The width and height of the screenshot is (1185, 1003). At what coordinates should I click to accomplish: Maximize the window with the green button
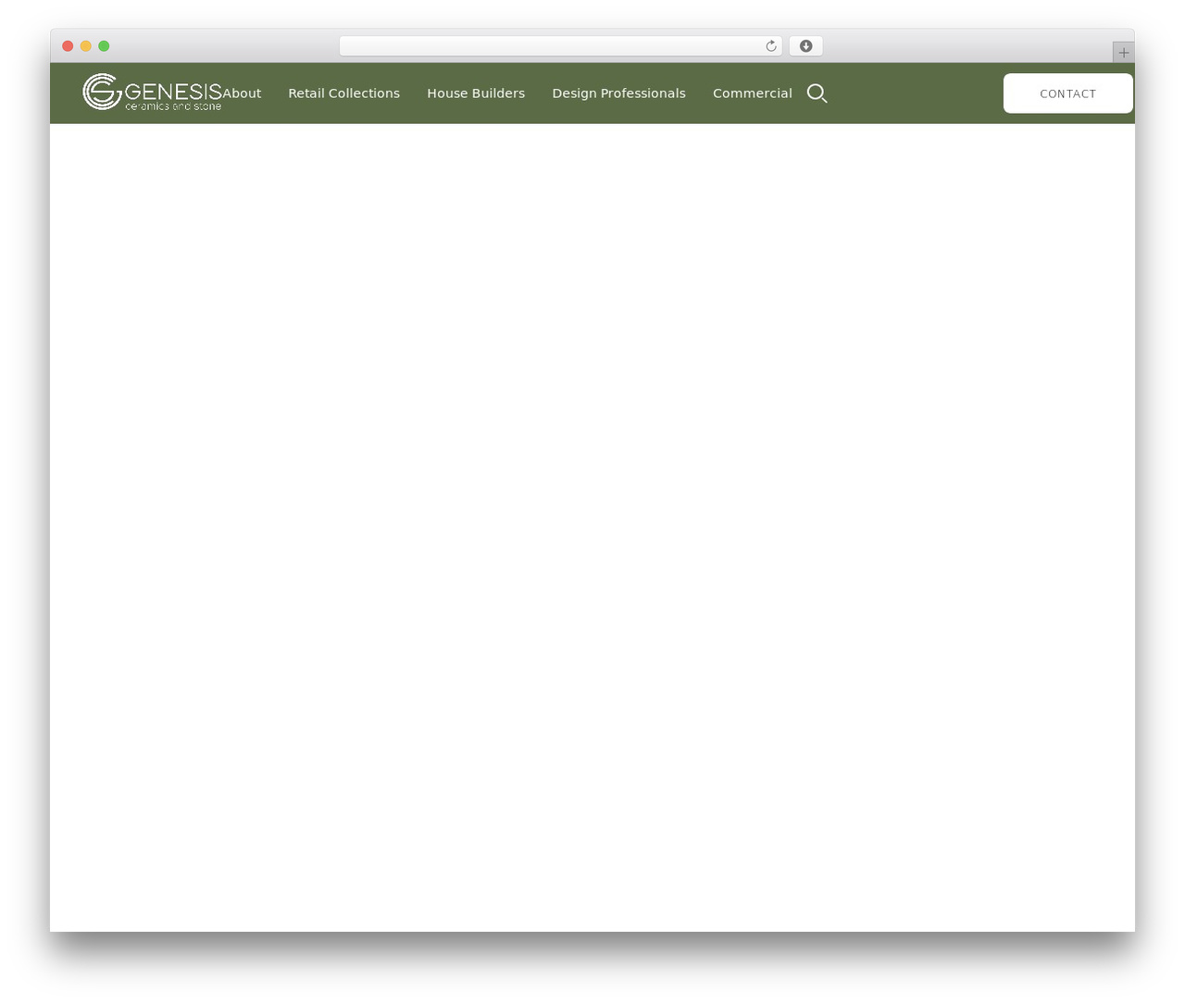[x=104, y=46]
